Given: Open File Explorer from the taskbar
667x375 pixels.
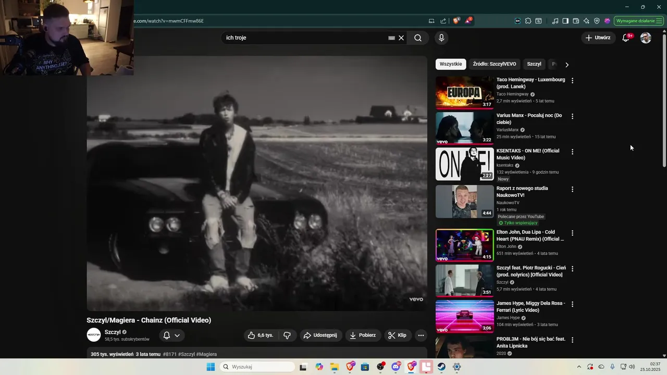Looking at the screenshot, I should pyautogui.click(x=335, y=367).
